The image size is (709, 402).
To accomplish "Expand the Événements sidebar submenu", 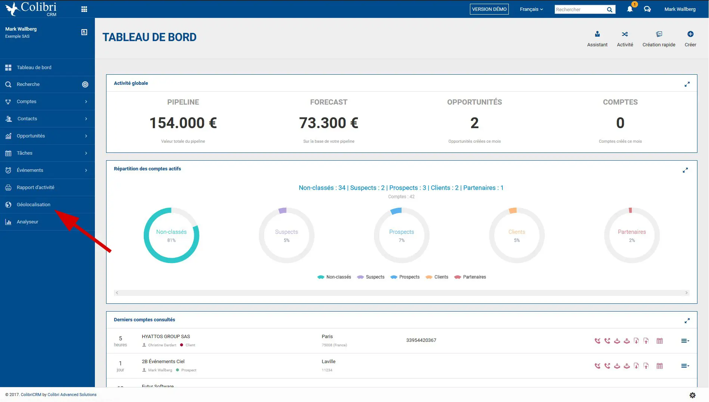I will pos(86,170).
